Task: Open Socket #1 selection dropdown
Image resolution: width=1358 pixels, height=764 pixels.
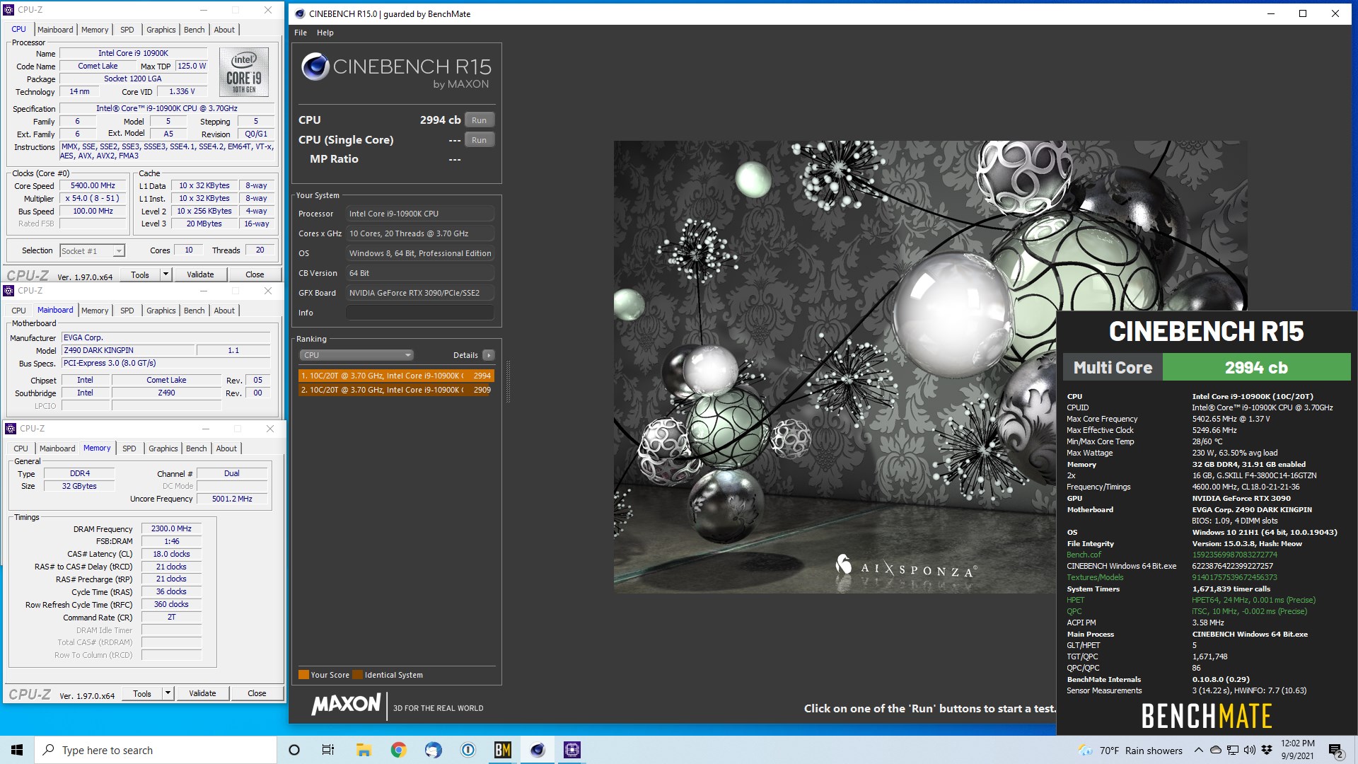Action: pyautogui.click(x=92, y=250)
